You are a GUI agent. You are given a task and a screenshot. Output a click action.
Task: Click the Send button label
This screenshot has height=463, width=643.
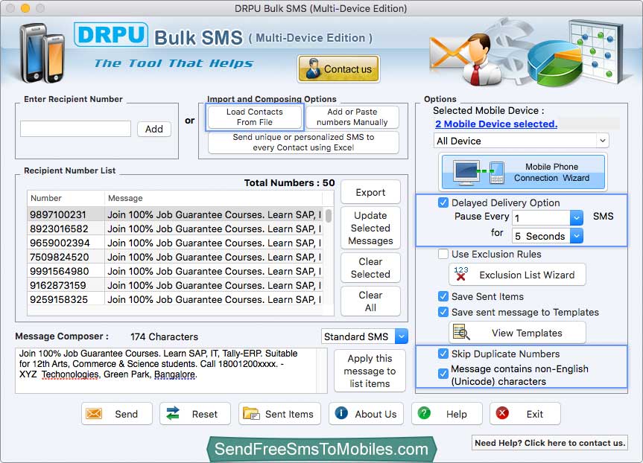tap(127, 414)
